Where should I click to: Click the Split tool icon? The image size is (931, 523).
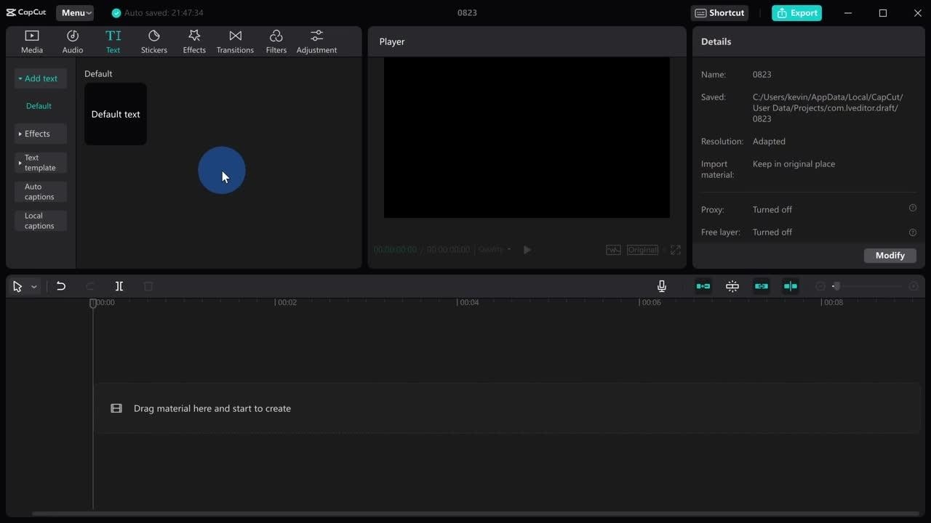pos(119,286)
